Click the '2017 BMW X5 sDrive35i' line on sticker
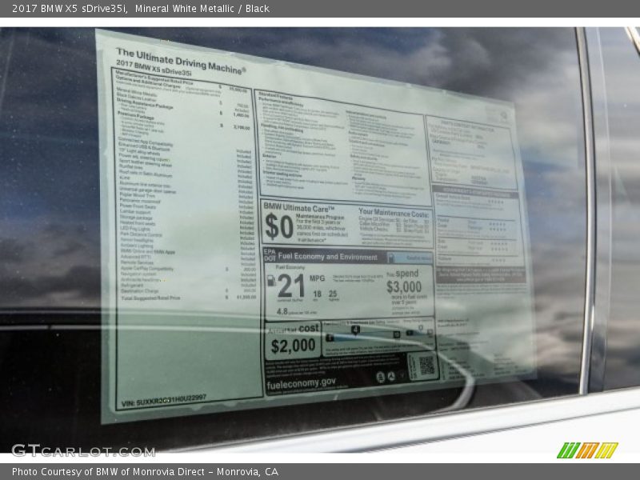 154,69
